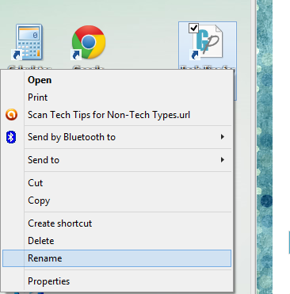Click Rename in the context menu

[116, 258]
